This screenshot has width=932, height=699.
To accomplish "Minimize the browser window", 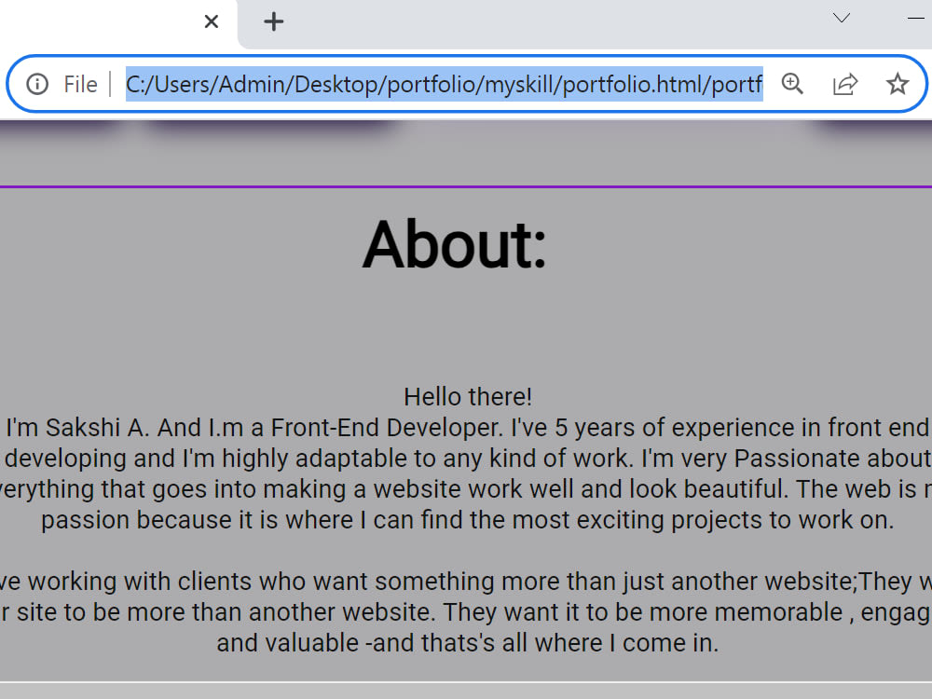I will [918, 18].
